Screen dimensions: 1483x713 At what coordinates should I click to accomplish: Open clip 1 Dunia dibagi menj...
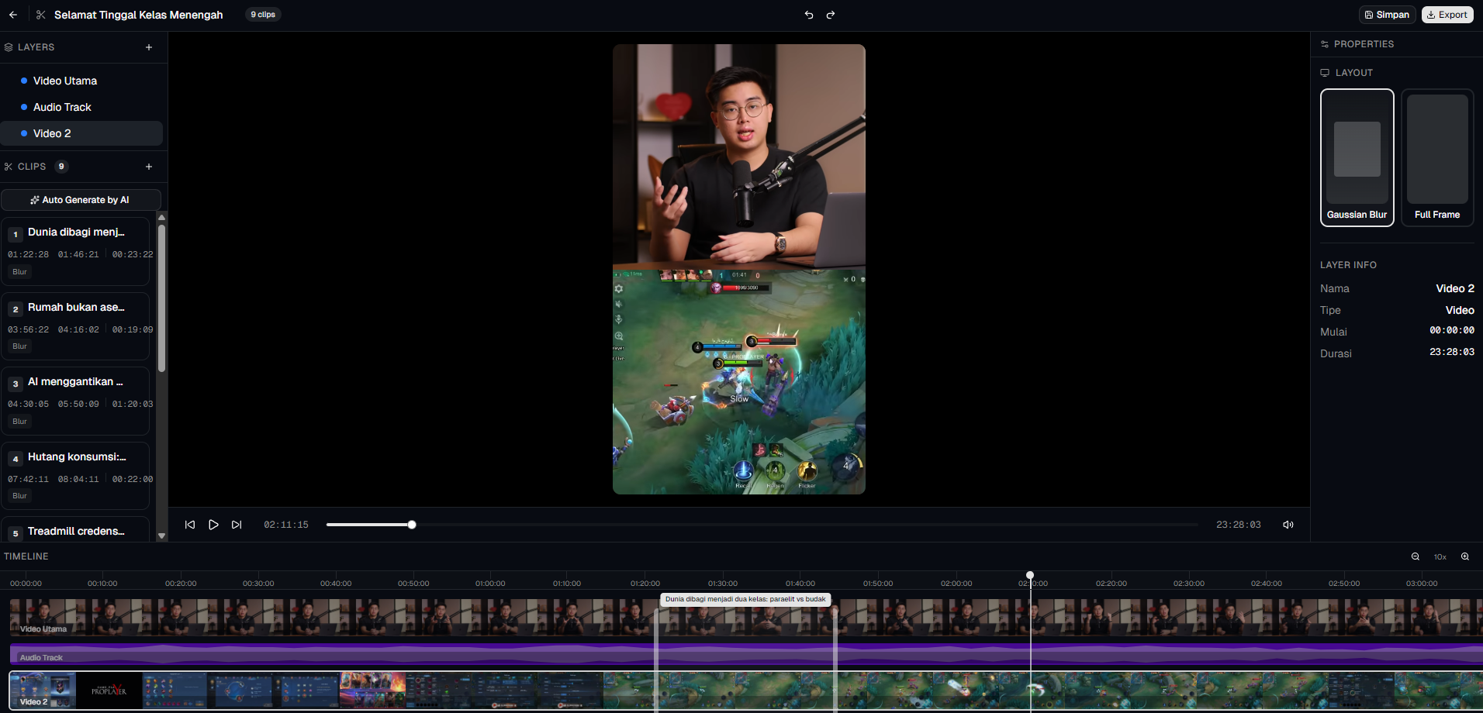click(75, 252)
